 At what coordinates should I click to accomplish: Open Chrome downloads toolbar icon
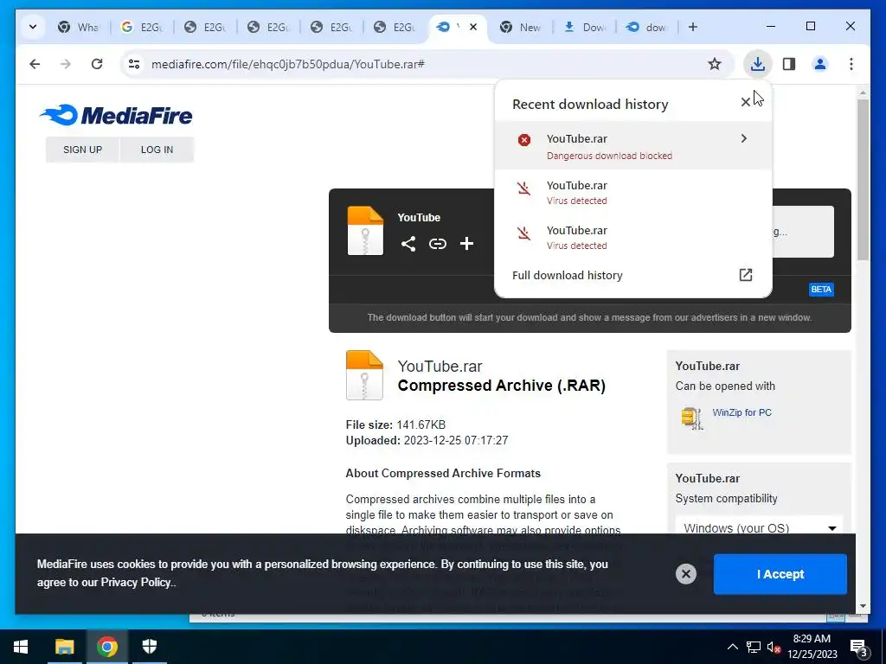pos(757,64)
